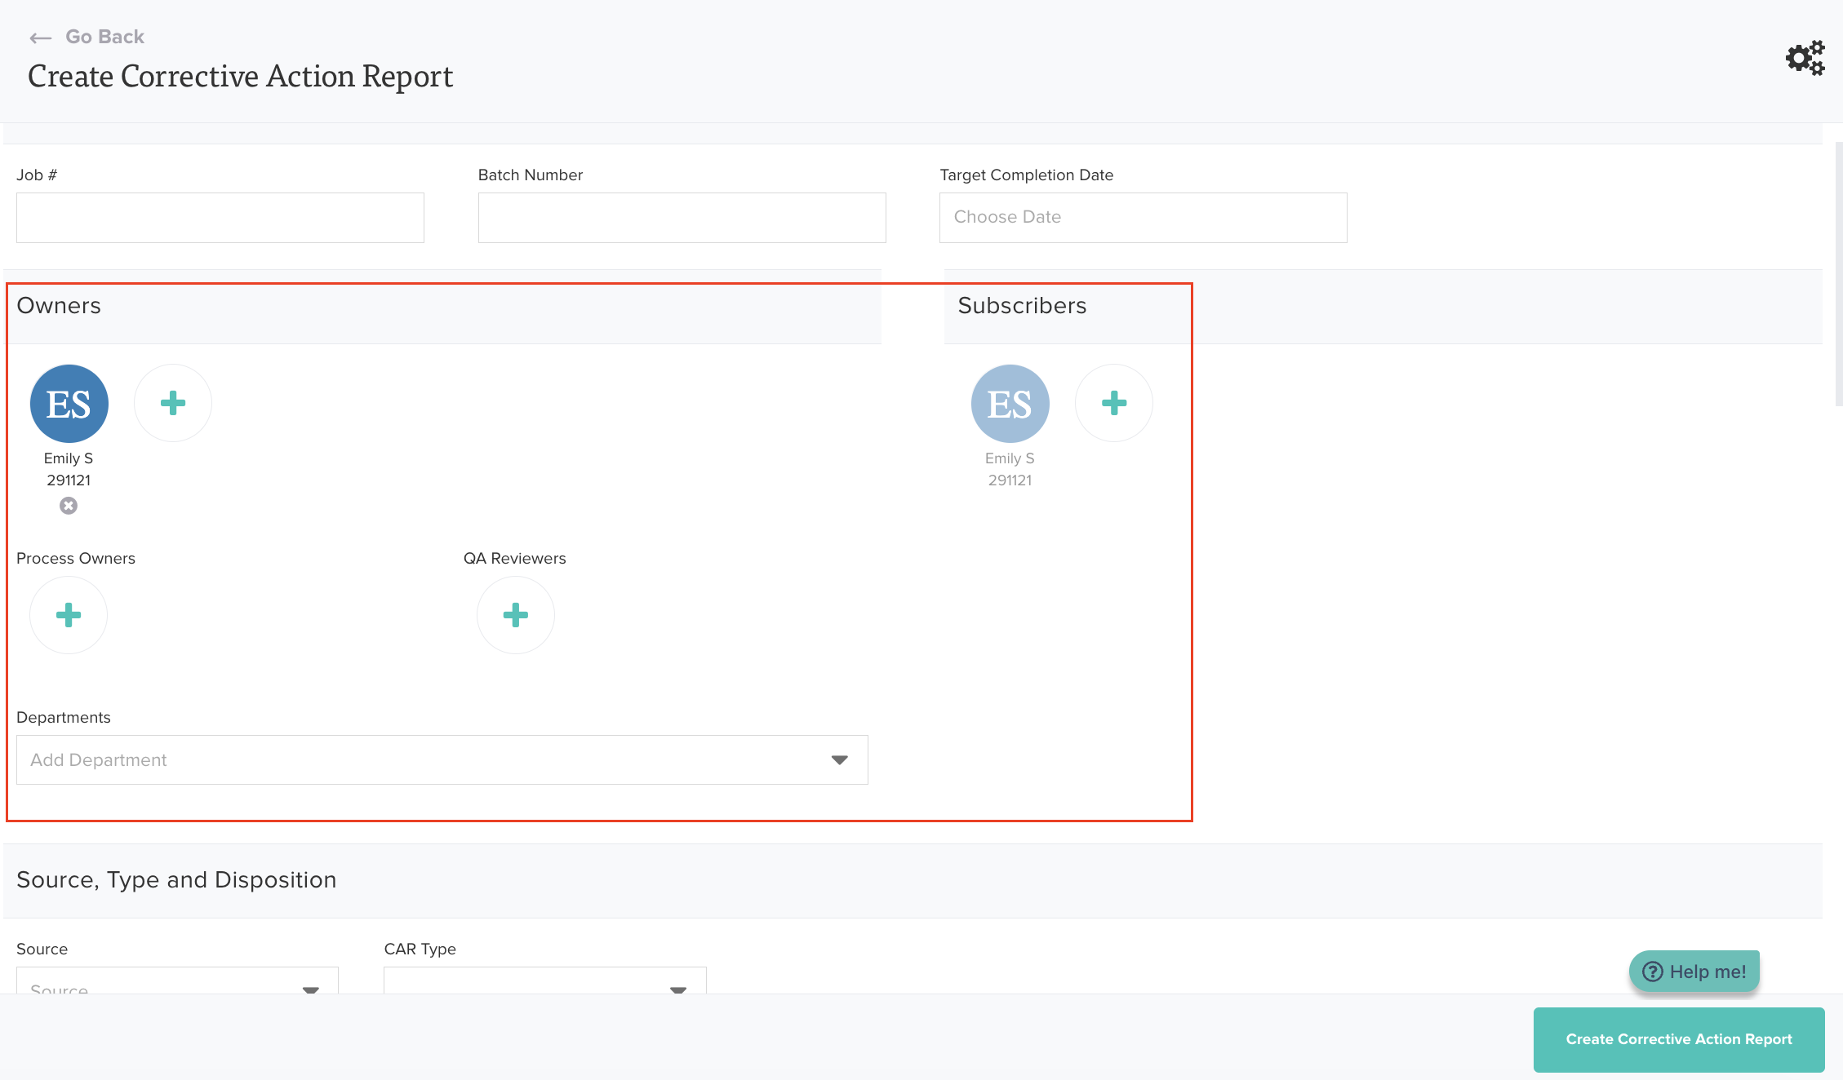1843x1080 pixels.
Task: Add a QA Reviewer plus icon
Action: [x=516, y=615]
